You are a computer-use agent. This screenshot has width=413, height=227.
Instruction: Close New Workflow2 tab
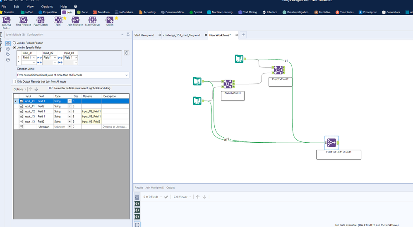(236, 35)
